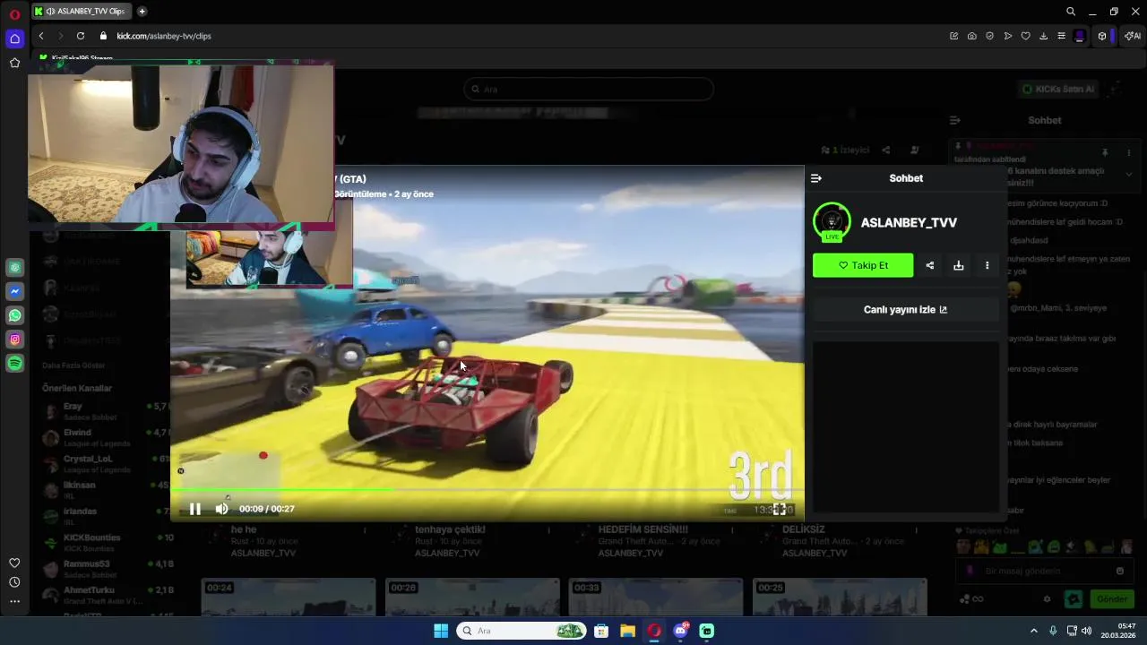Follow the channel with Takip Et
This screenshot has width=1147, height=645.
coord(863,265)
